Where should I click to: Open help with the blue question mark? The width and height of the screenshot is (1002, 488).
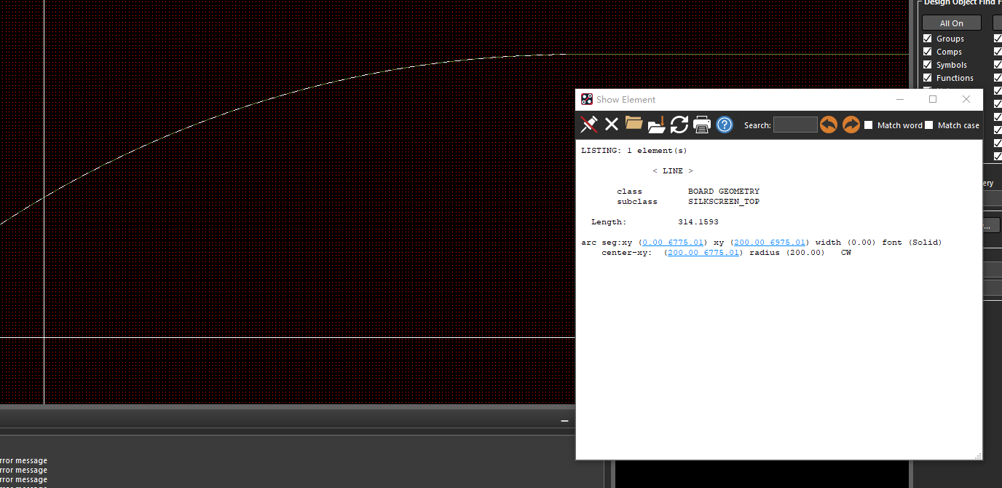(x=725, y=125)
